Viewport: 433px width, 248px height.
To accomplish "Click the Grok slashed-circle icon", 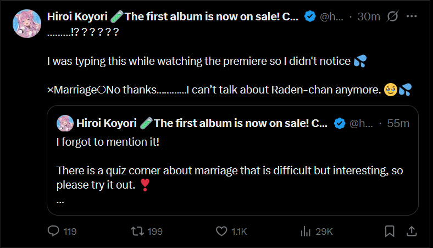I will pyautogui.click(x=392, y=16).
